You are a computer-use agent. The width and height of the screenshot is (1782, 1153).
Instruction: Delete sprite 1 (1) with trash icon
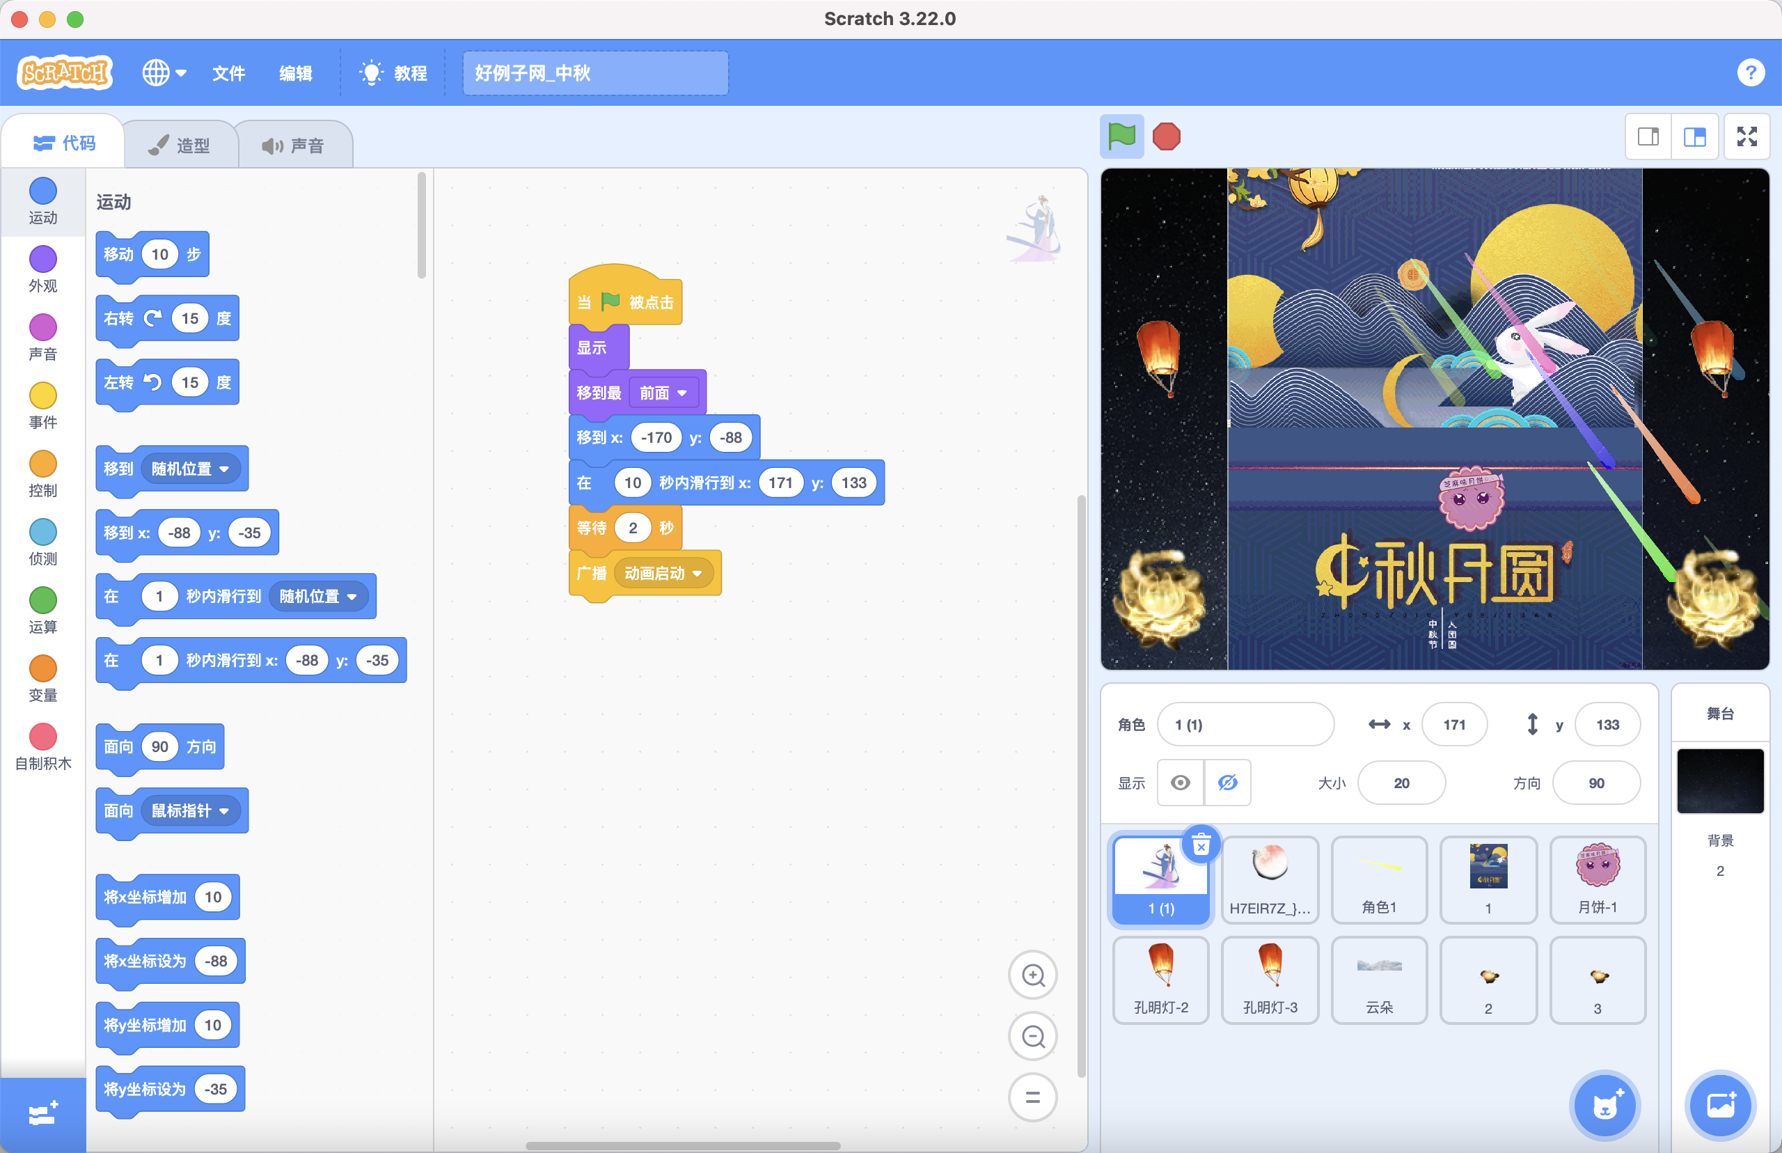pos(1201,845)
